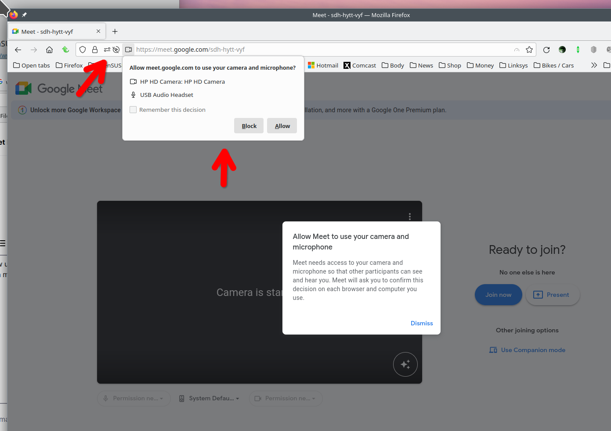Open the camera Permission needed dropdown
611x431 pixels.
point(286,399)
